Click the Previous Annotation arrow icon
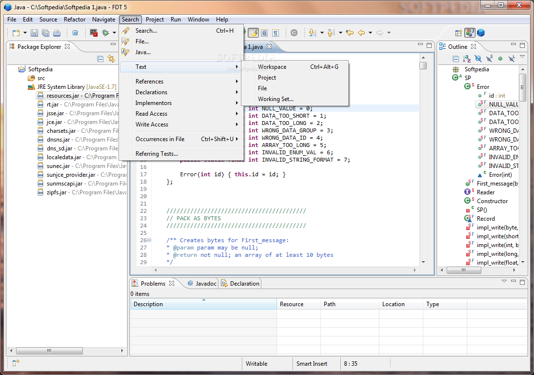Screen dimensions: 534x375 [331, 33]
